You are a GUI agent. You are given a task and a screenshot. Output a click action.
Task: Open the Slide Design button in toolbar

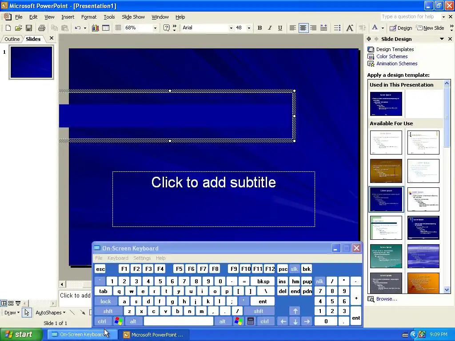click(401, 28)
